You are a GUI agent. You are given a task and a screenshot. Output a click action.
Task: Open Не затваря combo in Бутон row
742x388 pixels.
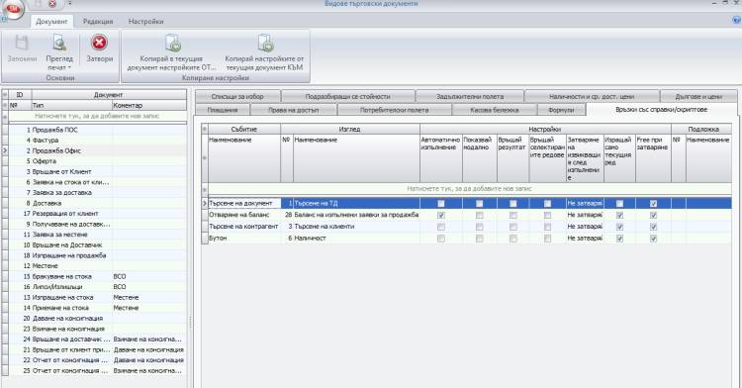pos(585,239)
